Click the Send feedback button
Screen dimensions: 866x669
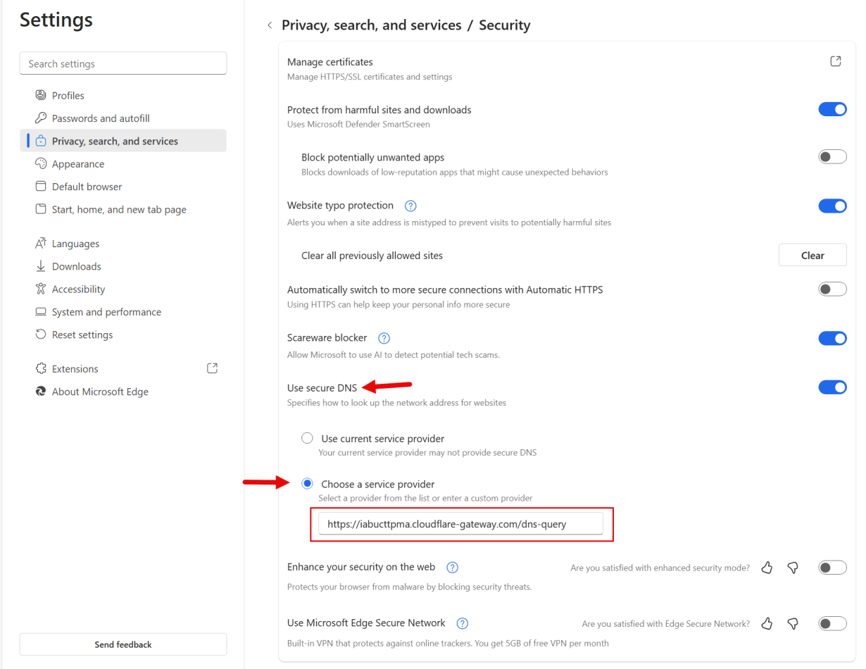(123, 644)
